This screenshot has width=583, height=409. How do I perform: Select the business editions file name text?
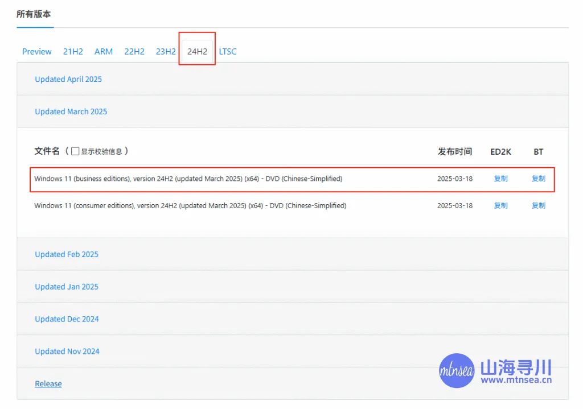(188, 179)
